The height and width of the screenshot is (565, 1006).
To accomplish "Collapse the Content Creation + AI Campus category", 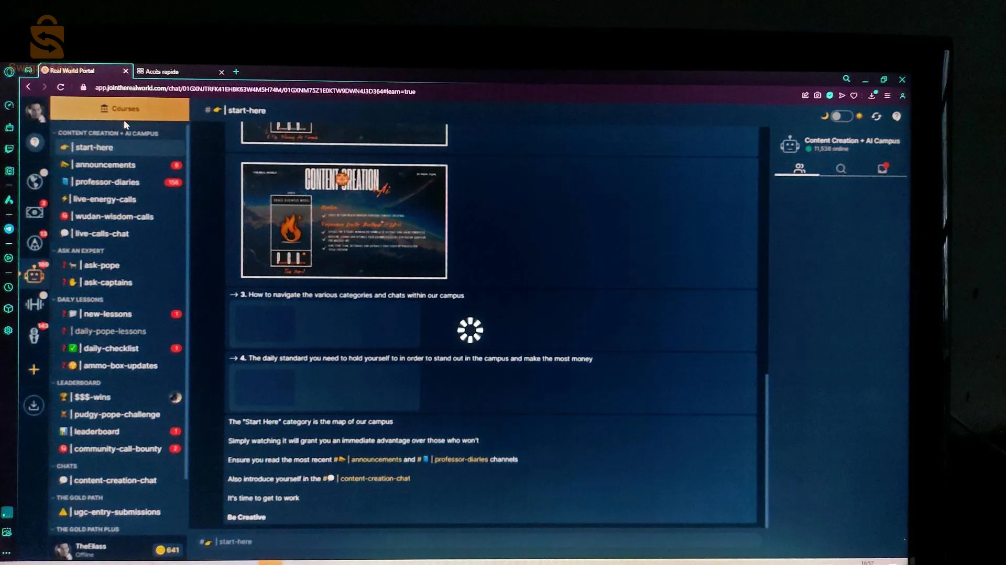I will (x=107, y=133).
